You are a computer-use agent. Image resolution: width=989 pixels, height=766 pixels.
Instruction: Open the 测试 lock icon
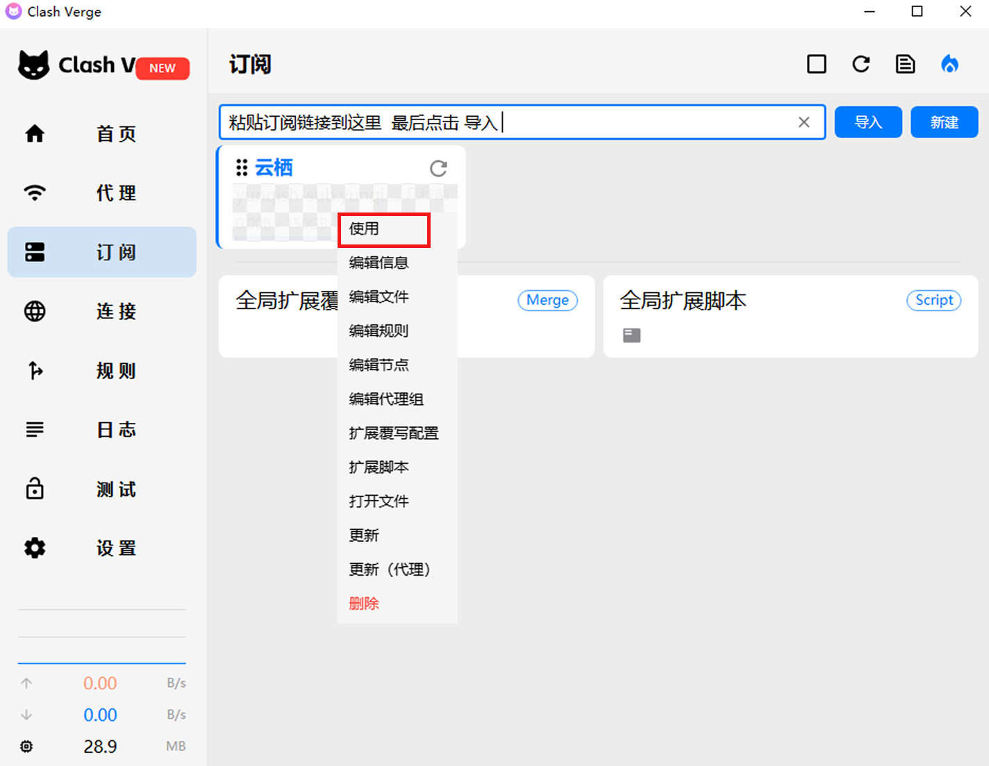click(x=35, y=489)
